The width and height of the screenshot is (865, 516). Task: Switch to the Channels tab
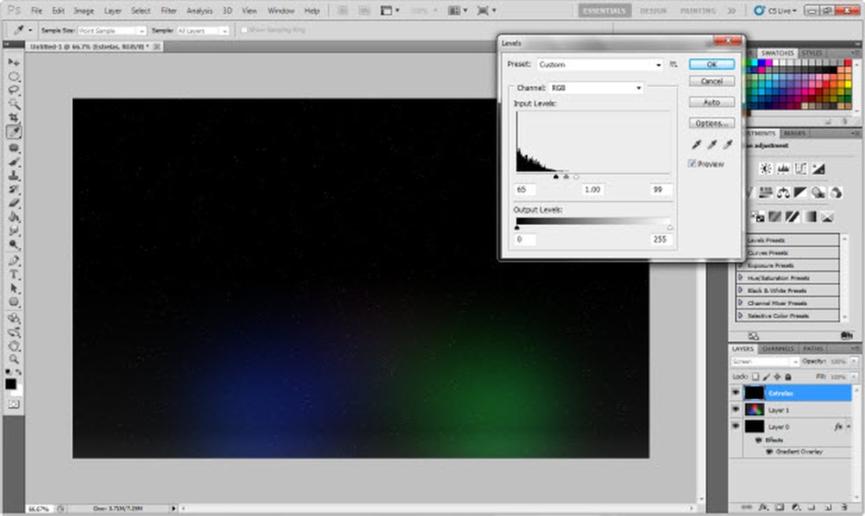coord(778,349)
